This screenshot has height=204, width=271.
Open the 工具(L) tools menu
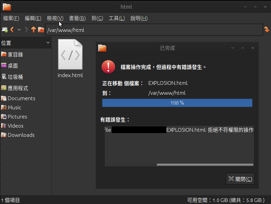point(117,18)
